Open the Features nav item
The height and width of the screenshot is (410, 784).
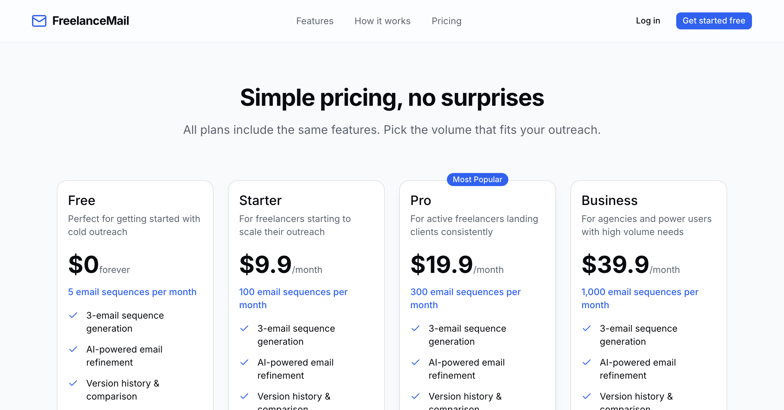[315, 21]
